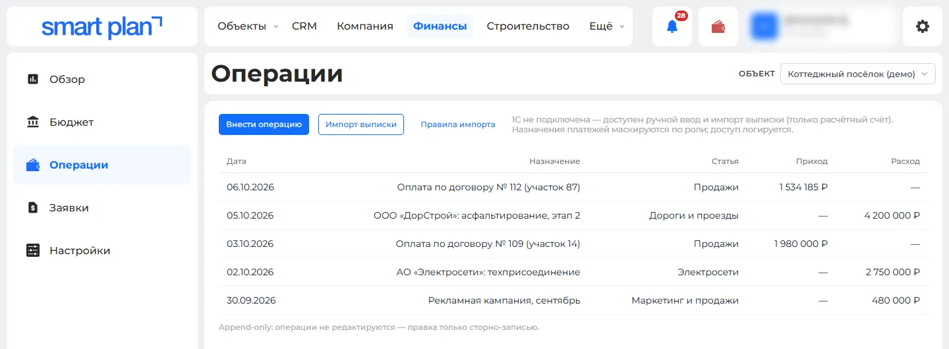Image resolution: width=949 pixels, height=349 pixels.
Task: Click the date 06.10.2026
Action: click(x=250, y=187)
